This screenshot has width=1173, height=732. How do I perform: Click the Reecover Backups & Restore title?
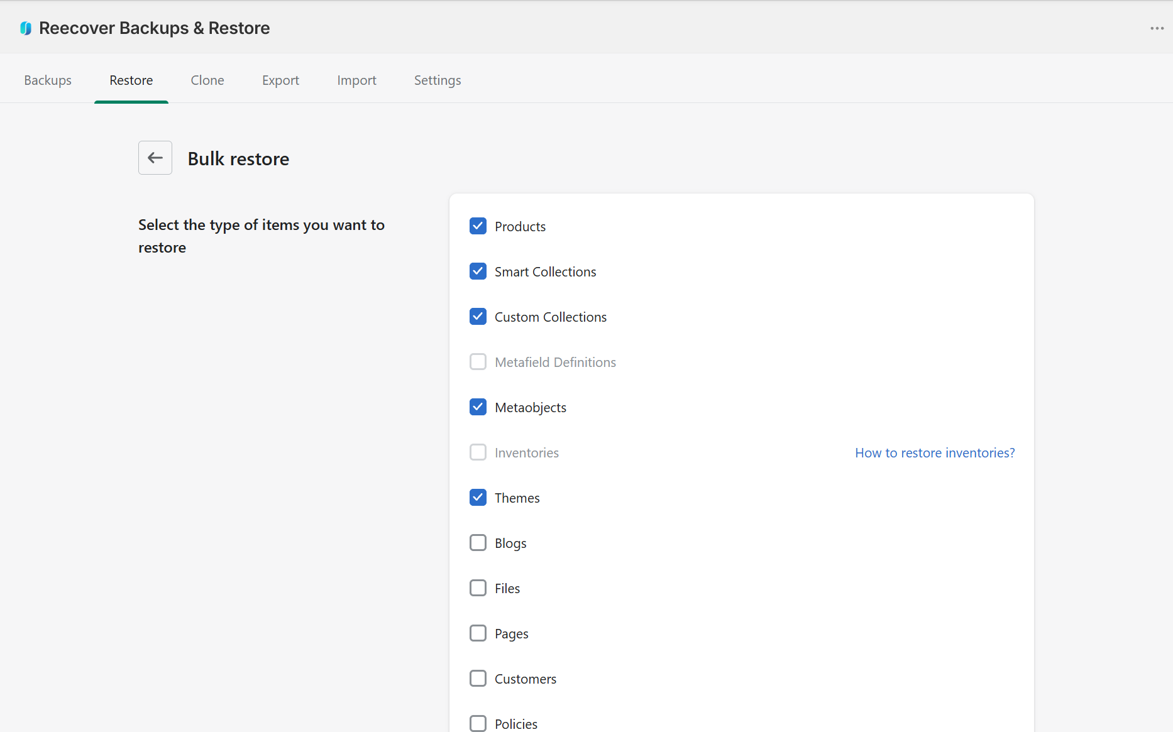pyautogui.click(x=154, y=28)
